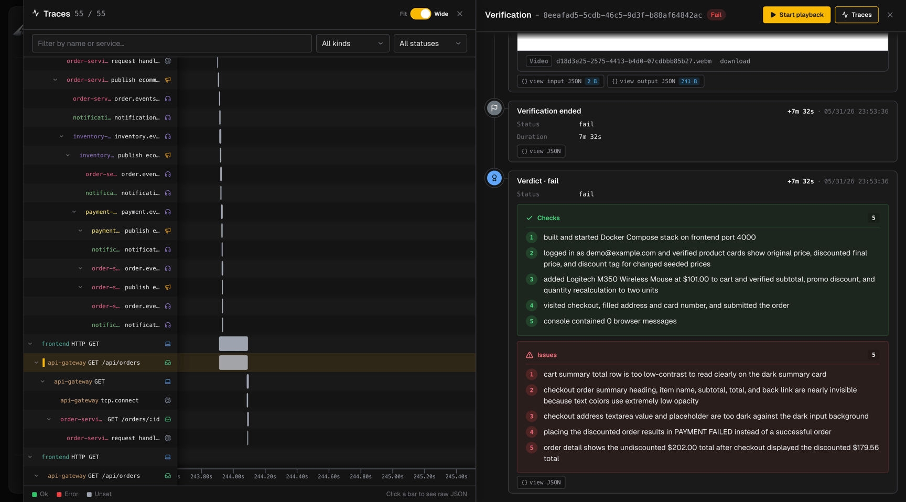Click megaphone icon on payment… publish e… row
The height and width of the screenshot is (502, 906).
(168, 231)
